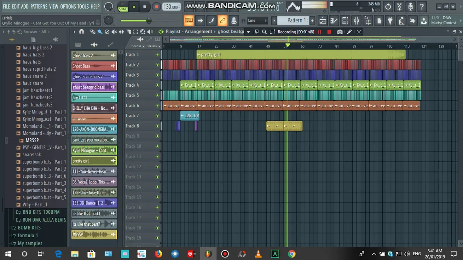Open dropdown next to ghost beatgrid title

pyautogui.click(x=248, y=32)
